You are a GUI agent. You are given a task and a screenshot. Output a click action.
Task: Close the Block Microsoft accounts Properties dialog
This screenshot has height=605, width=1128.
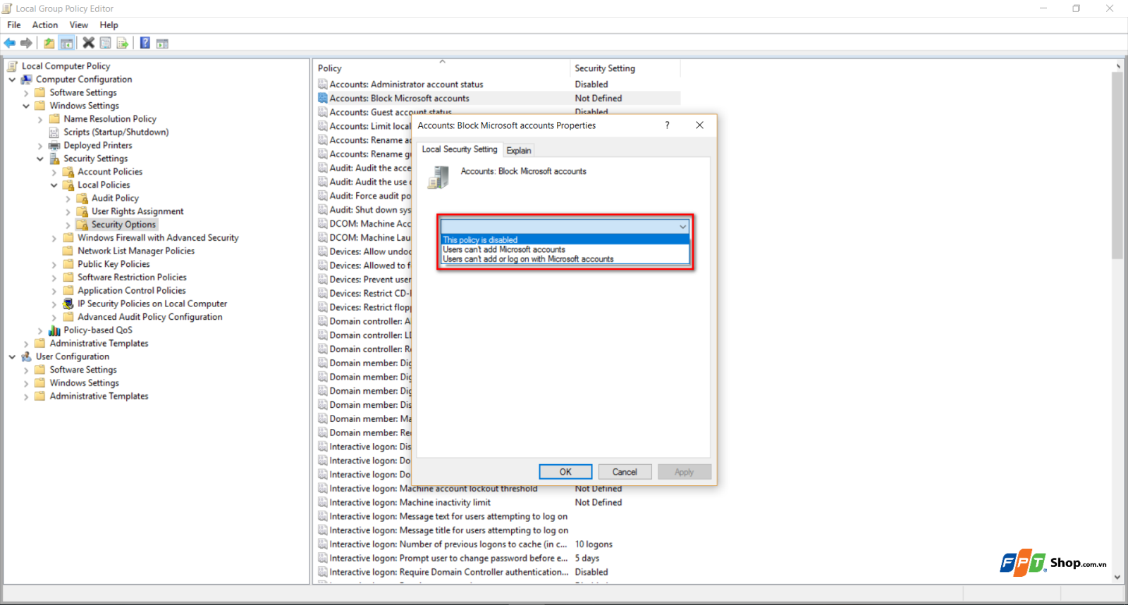click(x=699, y=125)
